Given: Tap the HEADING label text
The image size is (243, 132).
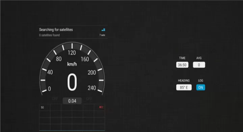Looking at the screenshot, I should point(184,81).
